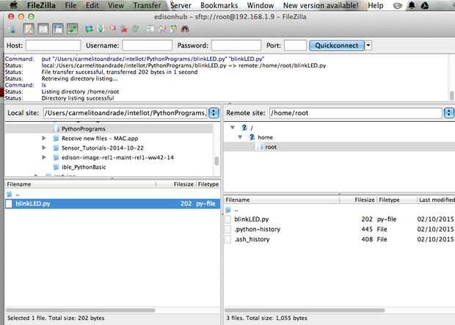The image size is (455, 325).
Task: Open the notification bell in menu bar
Action: pos(412,5)
